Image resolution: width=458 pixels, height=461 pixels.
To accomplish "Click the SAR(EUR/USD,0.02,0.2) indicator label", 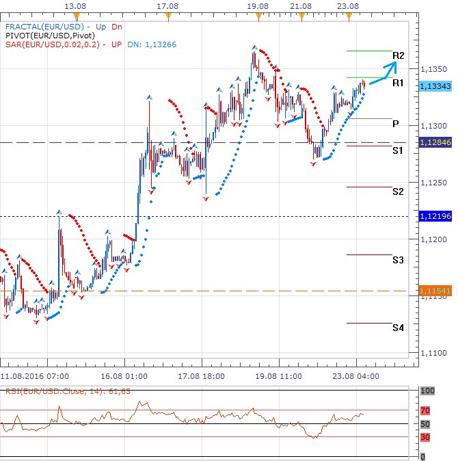I will [x=53, y=44].
